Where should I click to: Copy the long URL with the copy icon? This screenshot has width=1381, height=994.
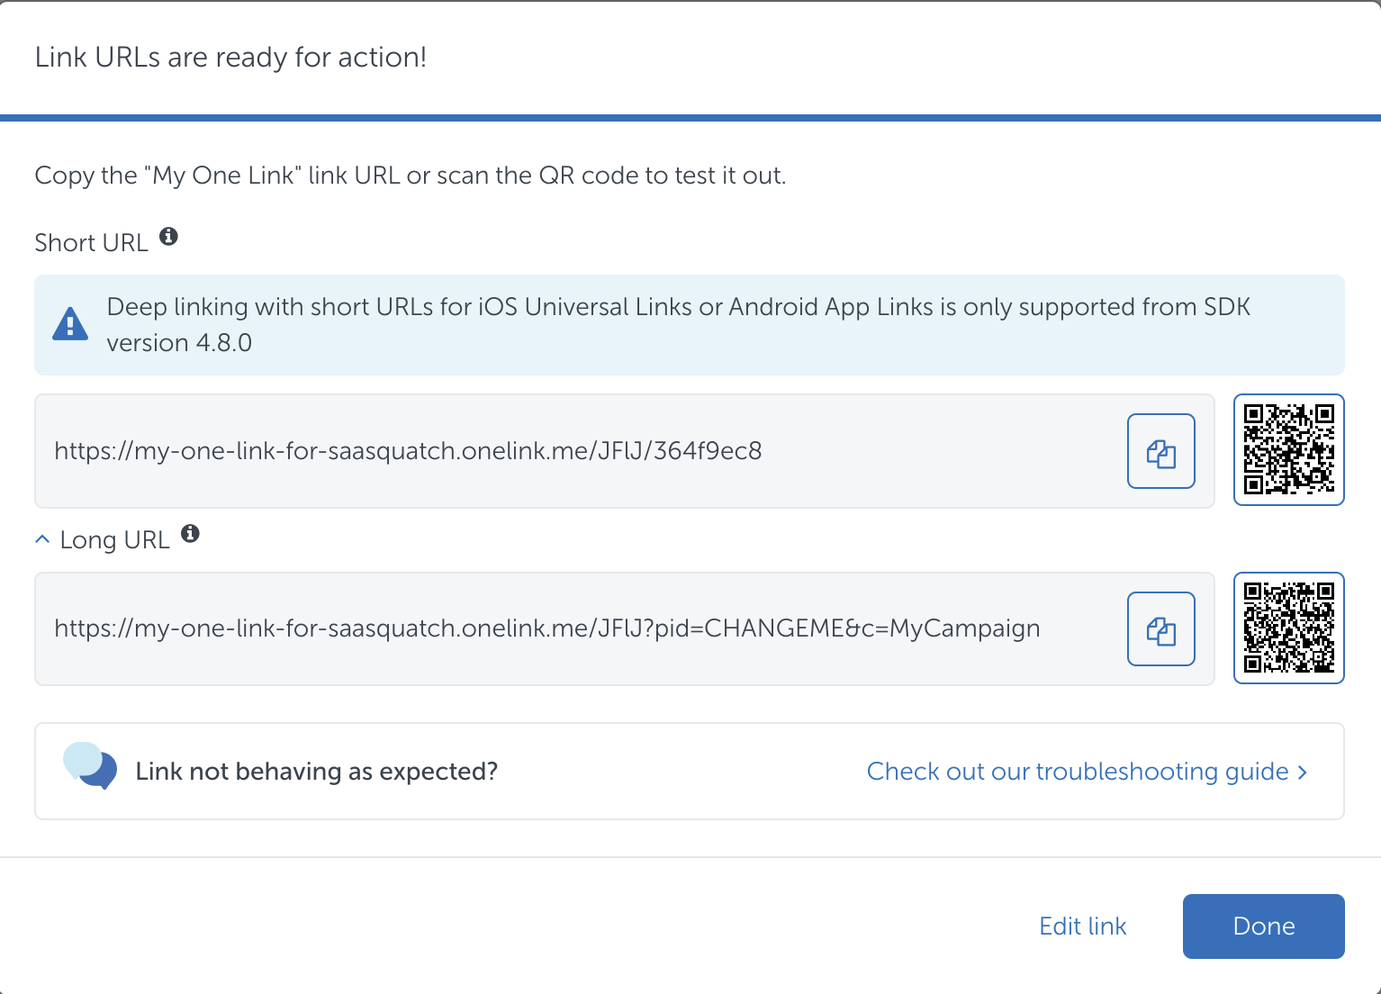[x=1160, y=629]
